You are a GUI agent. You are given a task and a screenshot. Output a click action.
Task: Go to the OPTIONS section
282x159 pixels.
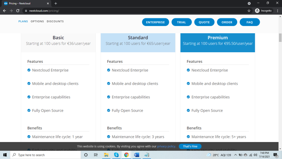pos(37,21)
